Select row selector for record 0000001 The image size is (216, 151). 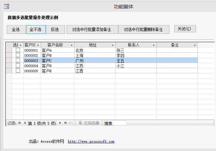(x=9, y=50)
